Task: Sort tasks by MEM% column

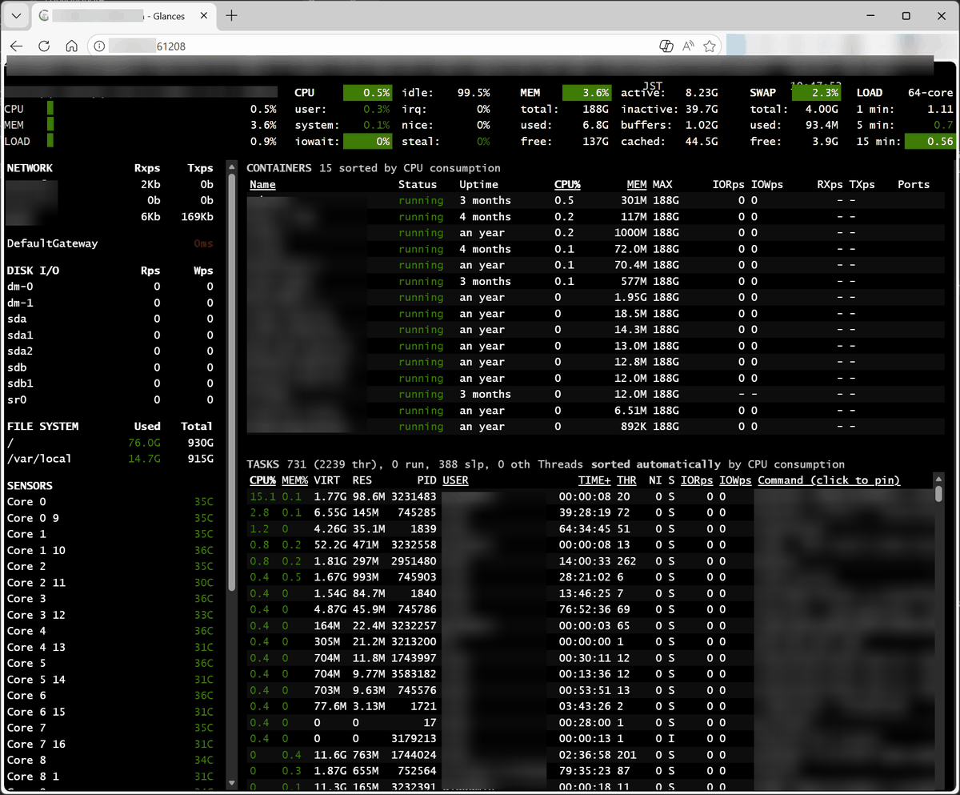Action: 294,480
